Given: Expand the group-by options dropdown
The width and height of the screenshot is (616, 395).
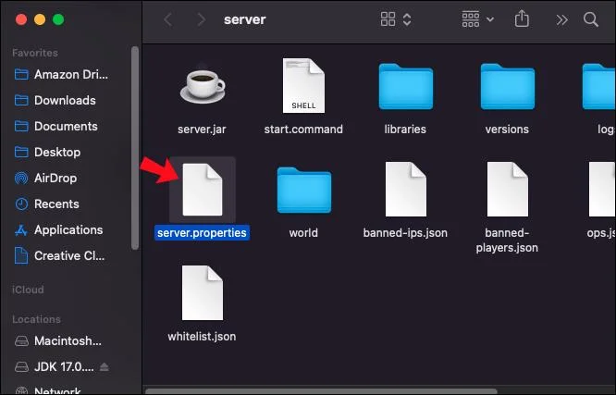Looking at the screenshot, I should (x=477, y=19).
